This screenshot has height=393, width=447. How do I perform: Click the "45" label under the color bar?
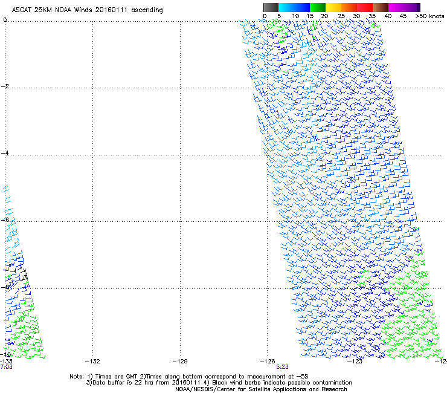point(403,16)
